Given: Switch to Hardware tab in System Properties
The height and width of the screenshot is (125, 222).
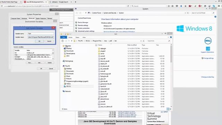Looking at the screenshot, I should click(24, 18).
